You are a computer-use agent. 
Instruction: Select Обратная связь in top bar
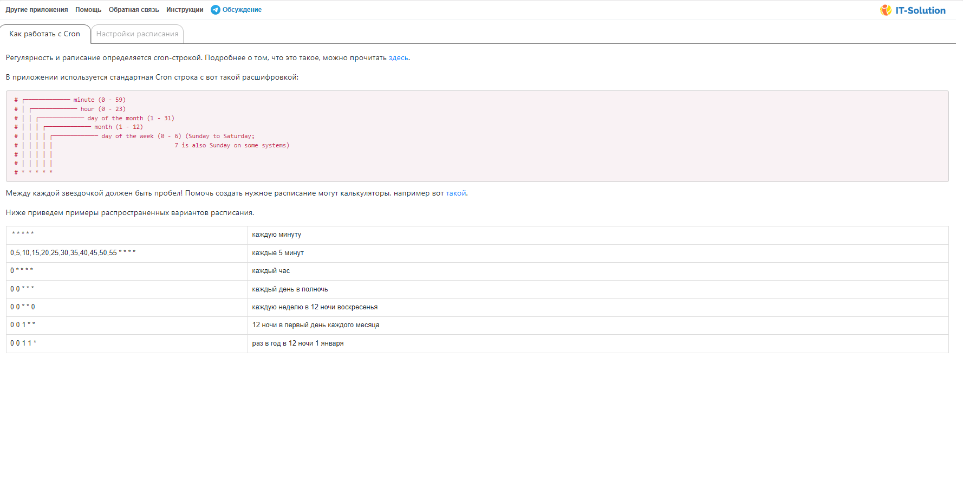click(134, 10)
